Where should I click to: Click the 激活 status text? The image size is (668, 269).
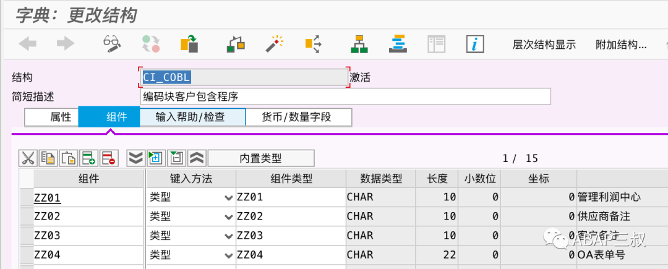(360, 77)
